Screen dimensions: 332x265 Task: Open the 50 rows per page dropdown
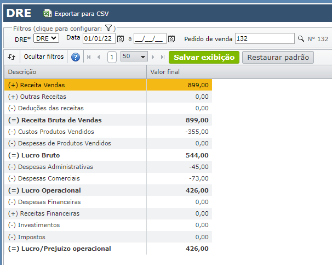point(134,57)
